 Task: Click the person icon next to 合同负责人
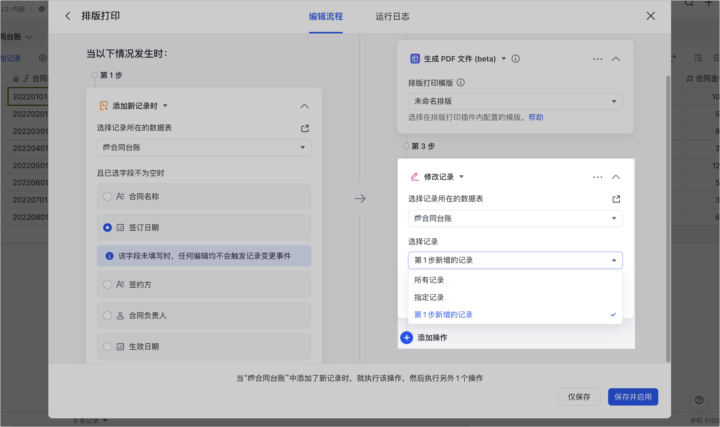[120, 315]
